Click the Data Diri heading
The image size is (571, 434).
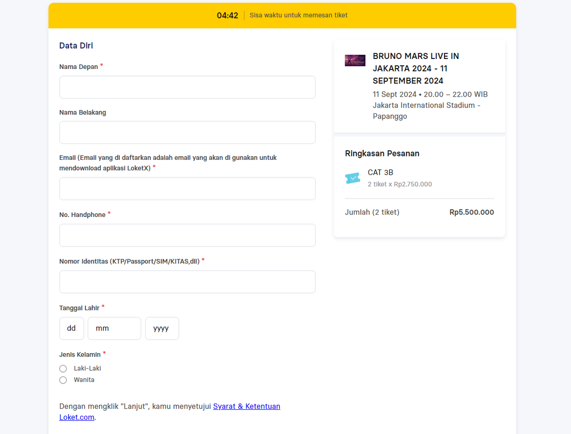coord(76,46)
